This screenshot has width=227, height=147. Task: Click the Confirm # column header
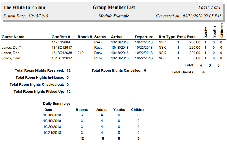point(61,37)
